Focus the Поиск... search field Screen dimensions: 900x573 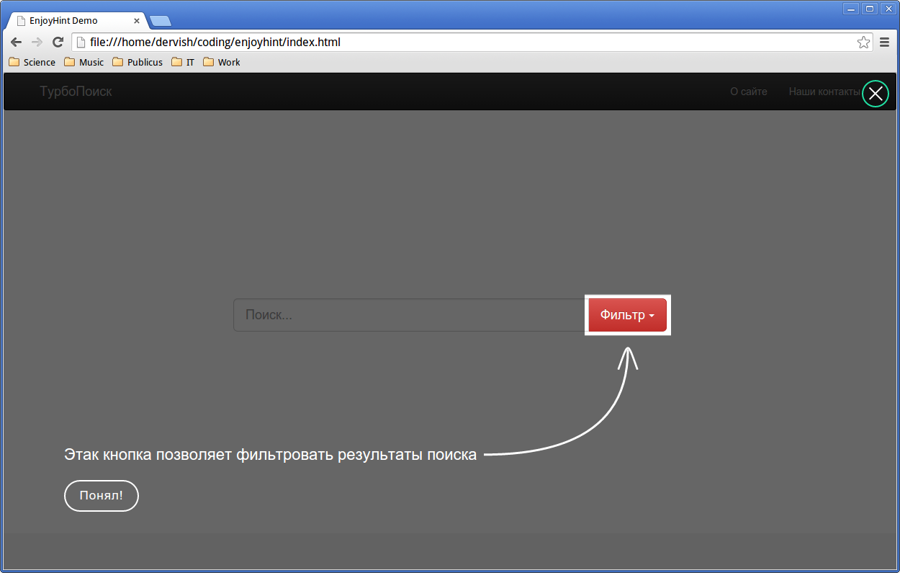408,315
